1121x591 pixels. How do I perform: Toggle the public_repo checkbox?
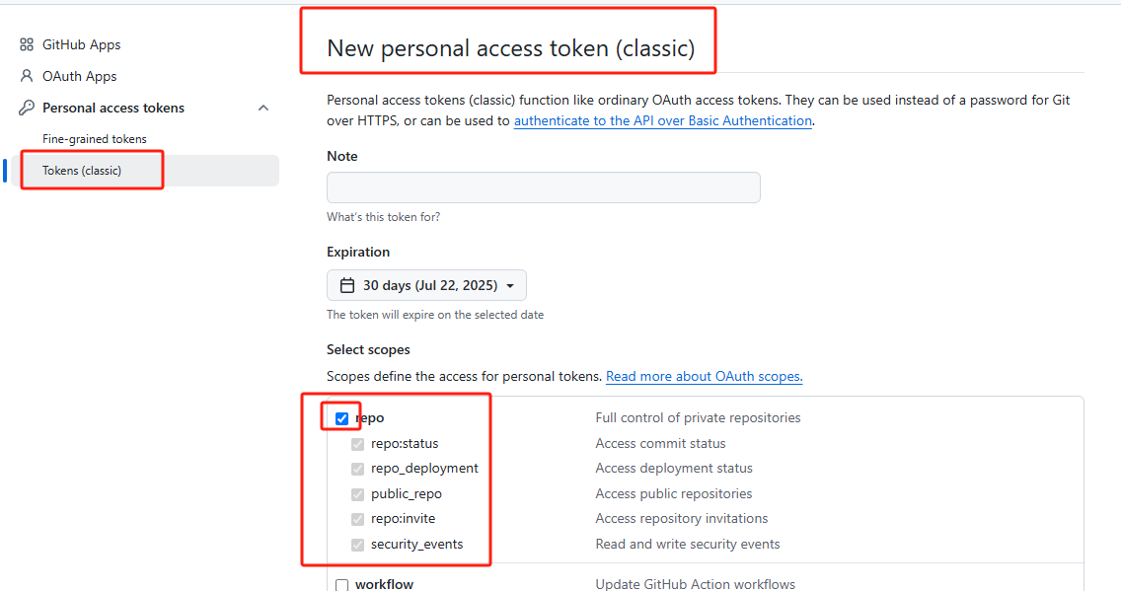click(357, 493)
